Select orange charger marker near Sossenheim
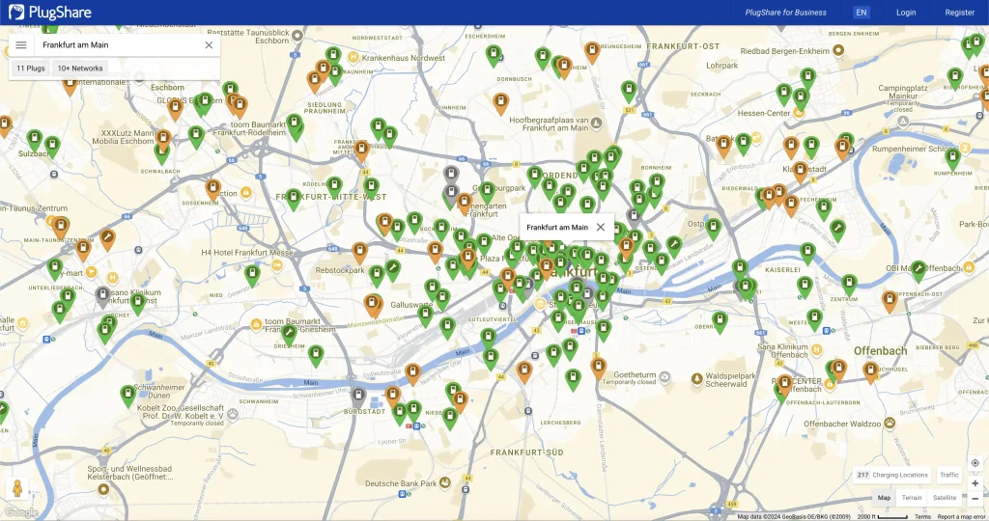The height and width of the screenshot is (521, 989). click(x=213, y=188)
